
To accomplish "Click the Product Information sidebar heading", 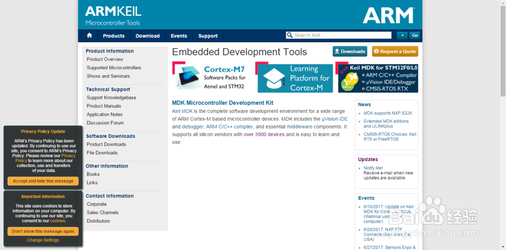I will 110,51.
